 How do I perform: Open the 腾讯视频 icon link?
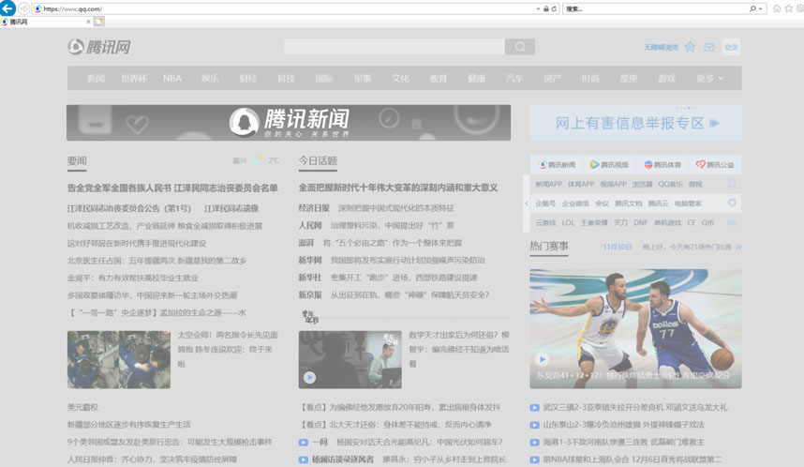point(615,165)
